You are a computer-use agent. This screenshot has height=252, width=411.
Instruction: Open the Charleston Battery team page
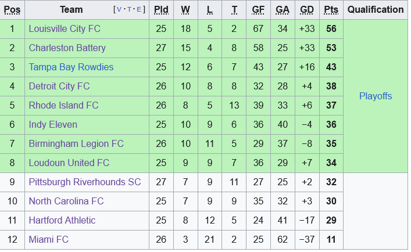pyautogui.click(x=67, y=48)
